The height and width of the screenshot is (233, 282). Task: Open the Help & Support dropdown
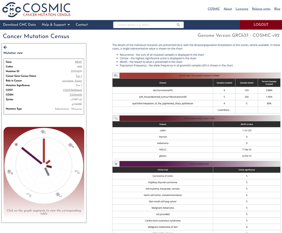pos(56,25)
